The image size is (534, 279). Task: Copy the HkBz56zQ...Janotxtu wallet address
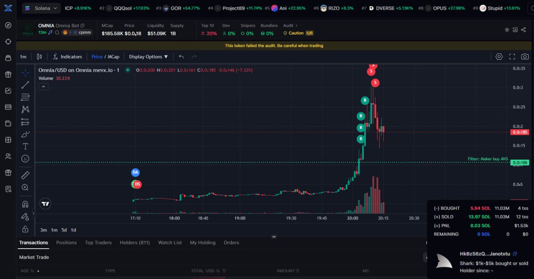click(x=515, y=254)
